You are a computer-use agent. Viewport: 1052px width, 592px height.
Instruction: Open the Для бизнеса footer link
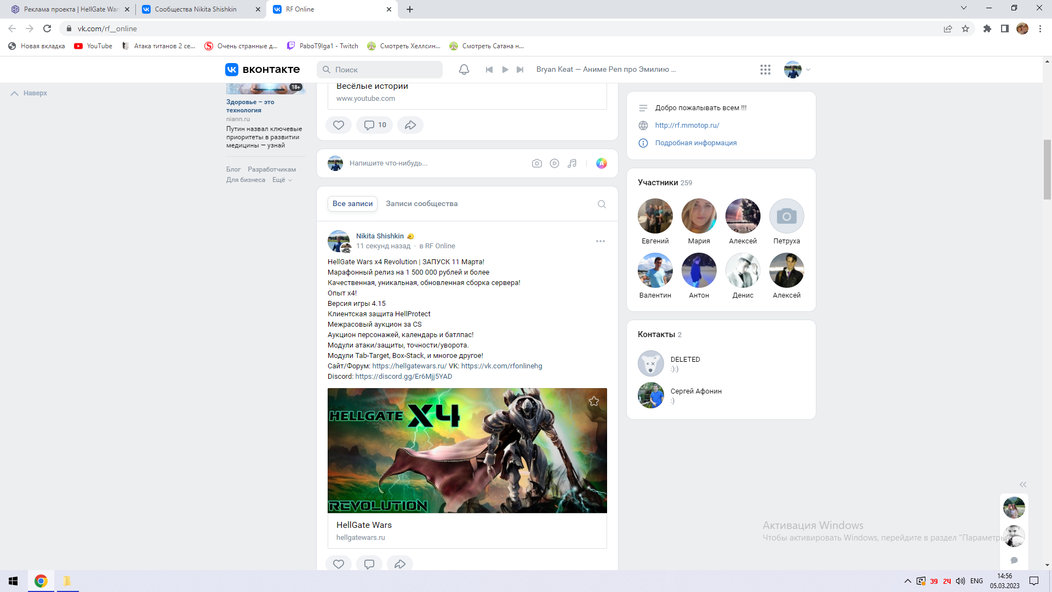point(245,180)
